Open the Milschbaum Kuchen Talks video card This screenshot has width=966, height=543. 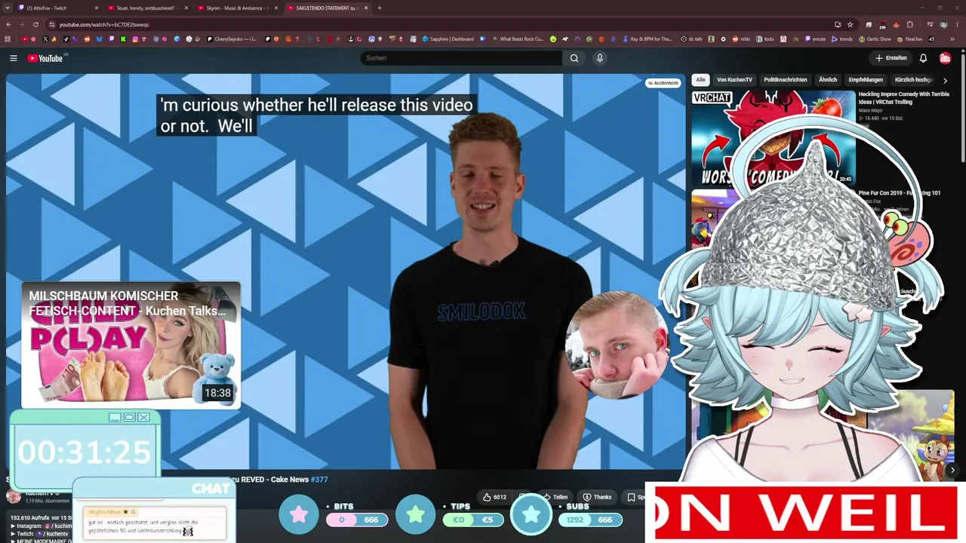[x=131, y=345]
